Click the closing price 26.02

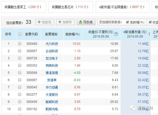114,102
